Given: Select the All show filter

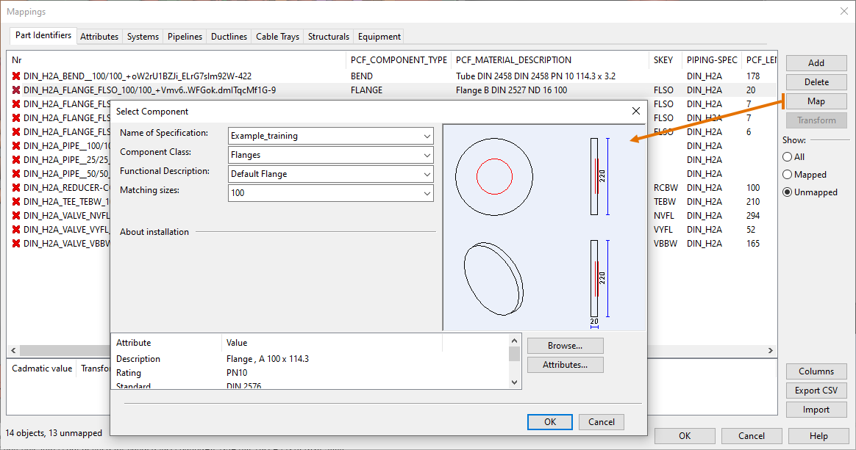Looking at the screenshot, I should [x=788, y=157].
